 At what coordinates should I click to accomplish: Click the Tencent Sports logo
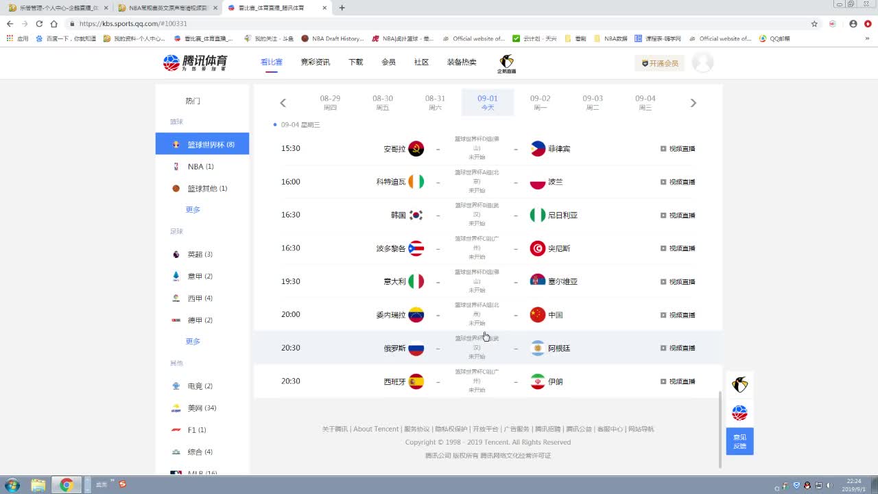pyautogui.click(x=195, y=62)
